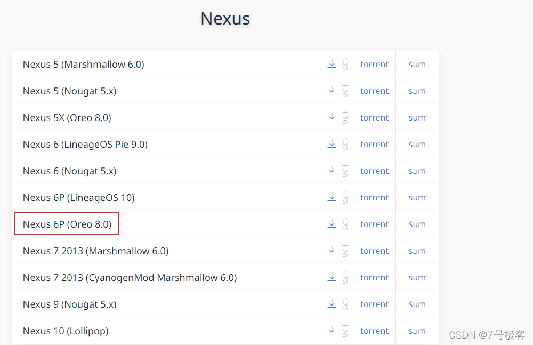Open sum link for Nexus 6 (Nougat 5.x)
The width and height of the screenshot is (533, 345).
(x=417, y=171)
